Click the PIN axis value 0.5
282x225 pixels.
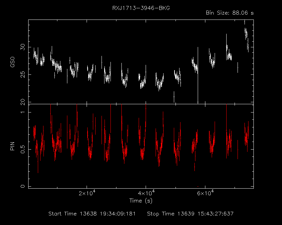[23, 149]
